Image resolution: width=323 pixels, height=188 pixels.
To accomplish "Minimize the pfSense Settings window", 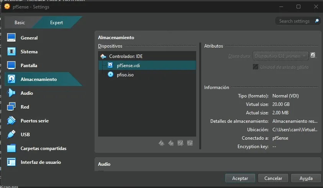I will point(281,7).
